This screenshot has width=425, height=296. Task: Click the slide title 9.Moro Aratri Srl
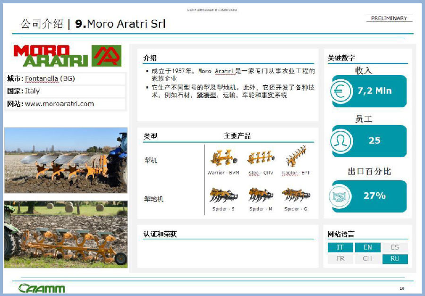[x=120, y=24]
